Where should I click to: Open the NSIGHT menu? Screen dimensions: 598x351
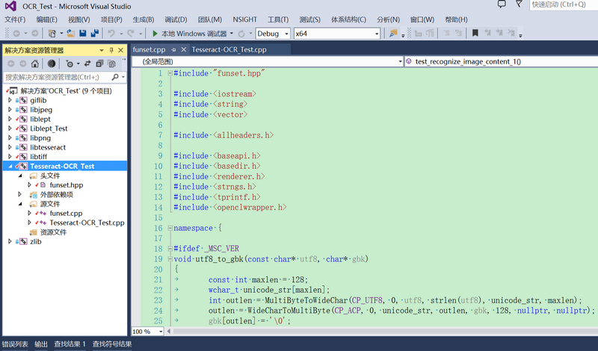[x=245, y=19]
